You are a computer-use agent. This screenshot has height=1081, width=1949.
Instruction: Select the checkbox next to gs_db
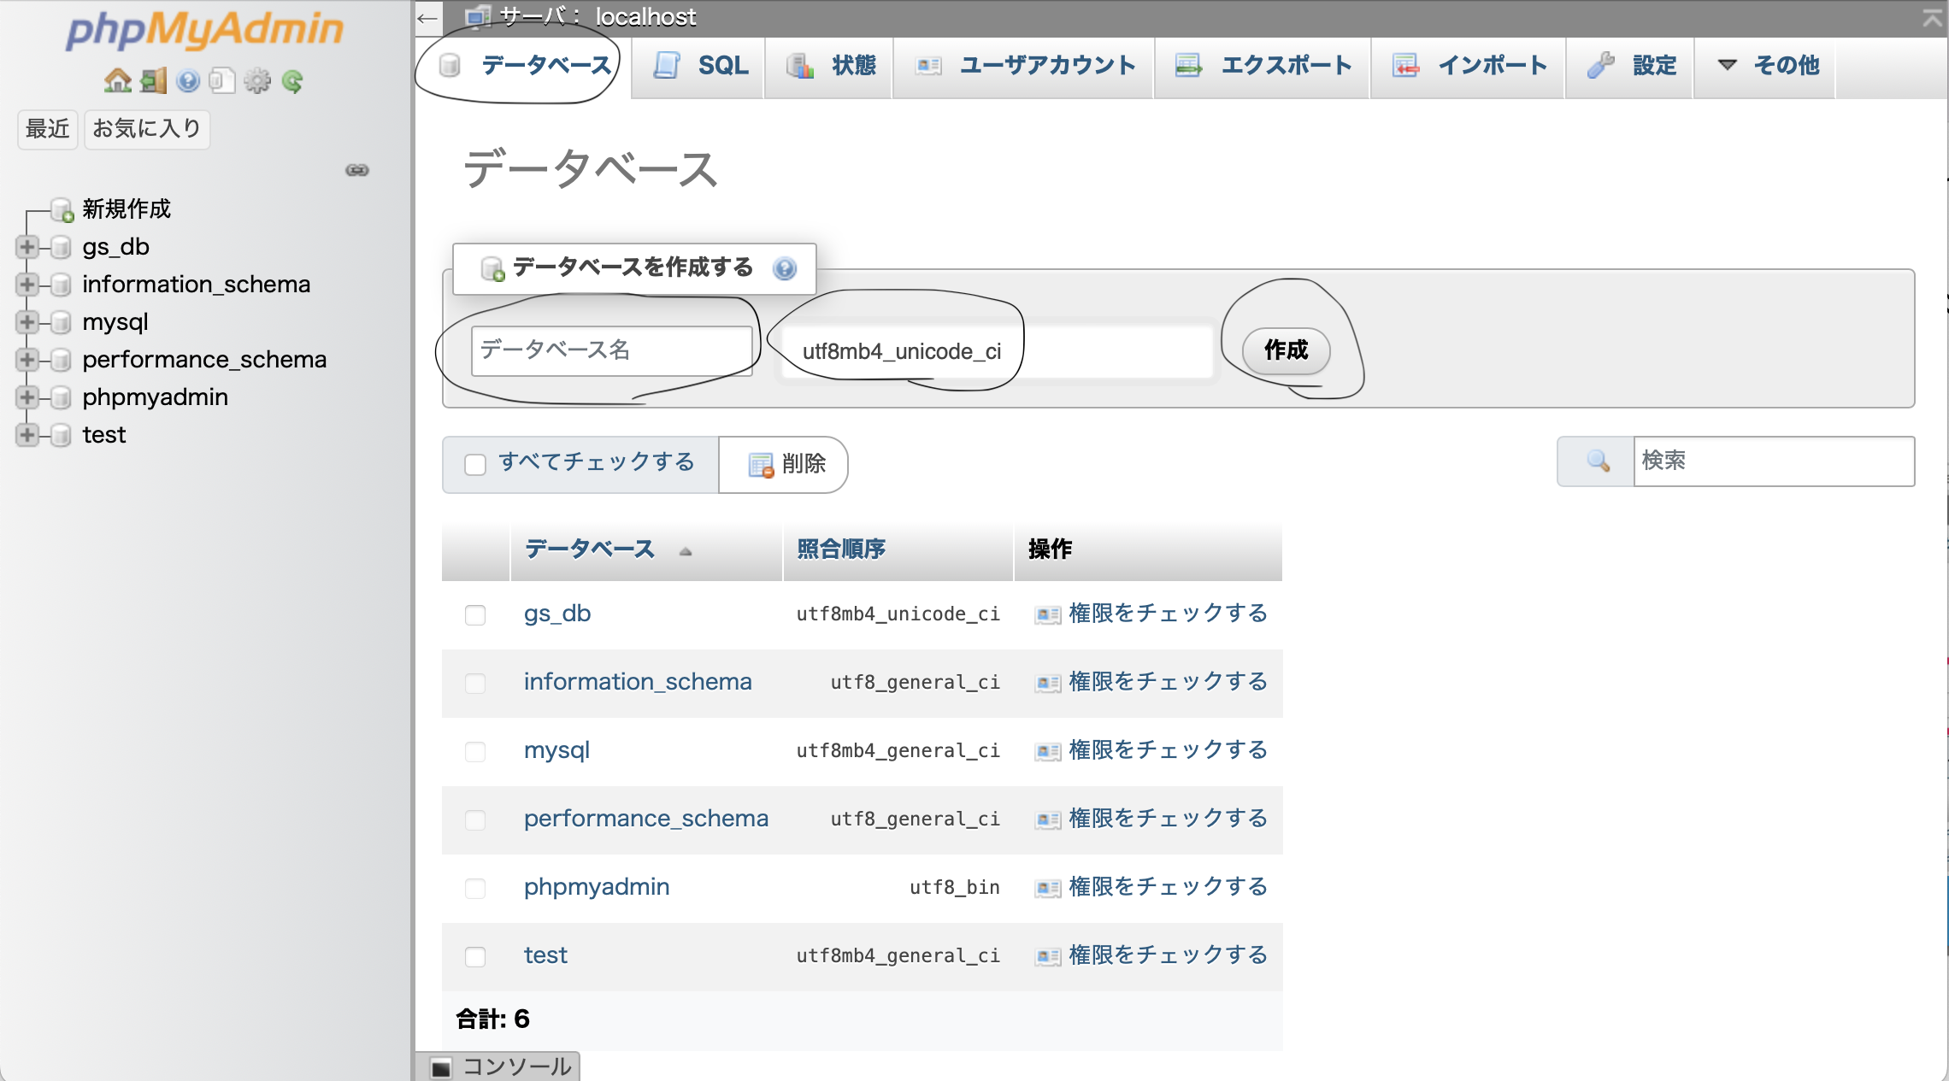(476, 614)
